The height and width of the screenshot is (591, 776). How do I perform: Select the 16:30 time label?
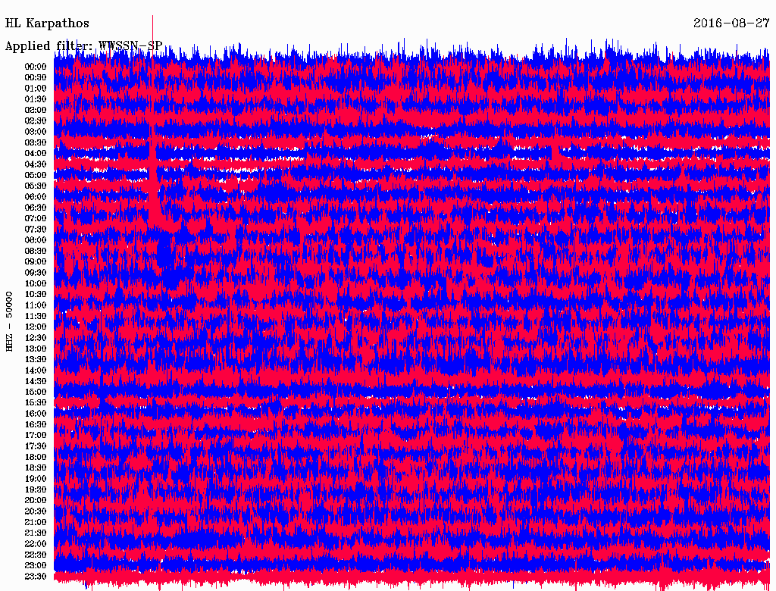(x=36, y=425)
